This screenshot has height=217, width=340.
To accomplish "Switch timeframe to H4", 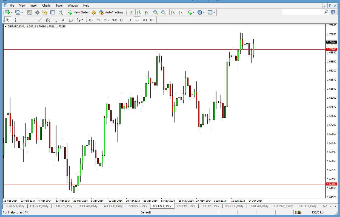I will 129,19.
